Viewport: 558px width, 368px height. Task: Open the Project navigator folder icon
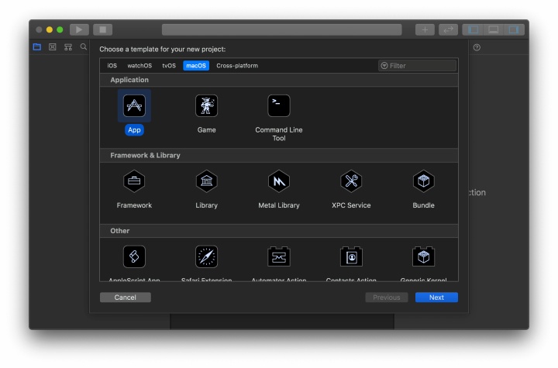(x=37, y=47)
